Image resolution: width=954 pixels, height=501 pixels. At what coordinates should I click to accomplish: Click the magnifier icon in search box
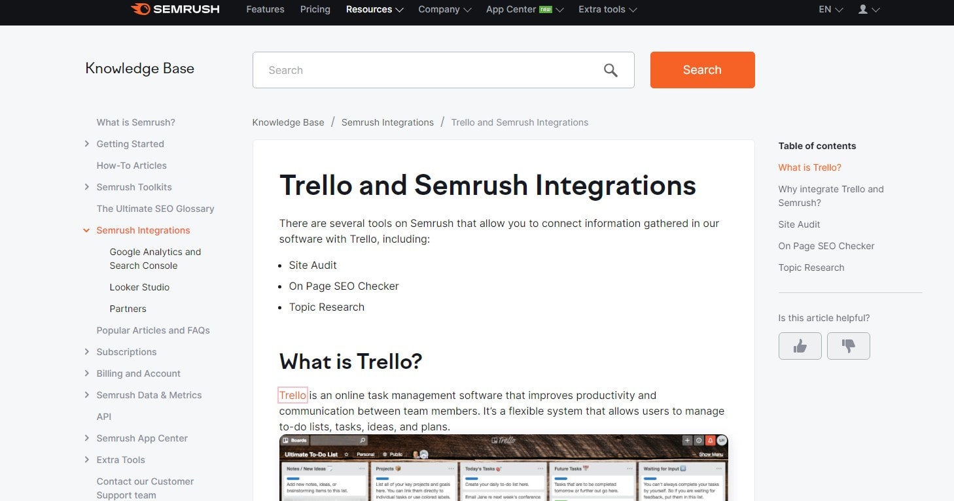click(x=610, y=70)
